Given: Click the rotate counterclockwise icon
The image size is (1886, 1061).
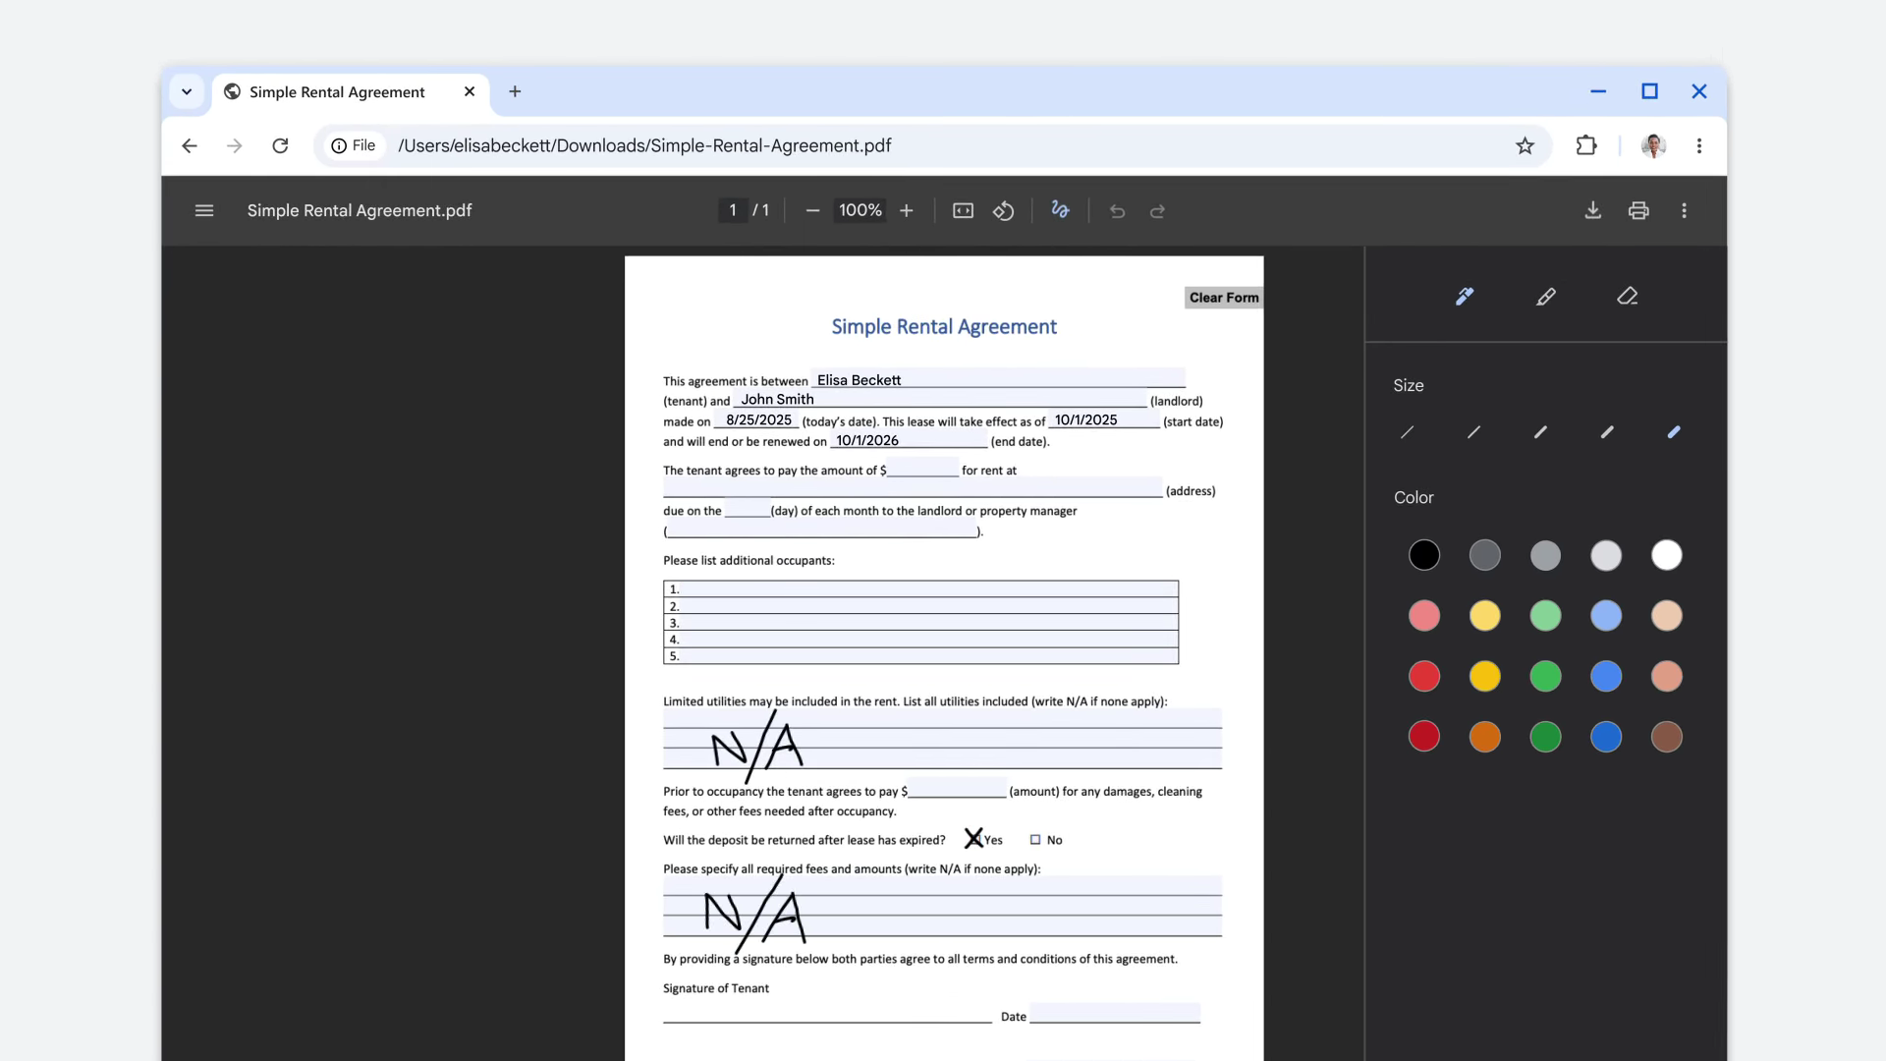Looking at the screenshot, I should point(1003,210).
